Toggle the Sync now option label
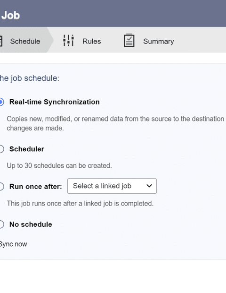The height and width of the screenshot is (293, 226). click(x=13, y=244)
